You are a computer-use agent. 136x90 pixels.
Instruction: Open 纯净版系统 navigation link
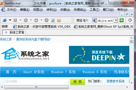(x=121, y=72)
